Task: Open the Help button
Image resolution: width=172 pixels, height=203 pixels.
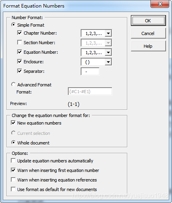Action: [x=148, y=46]
